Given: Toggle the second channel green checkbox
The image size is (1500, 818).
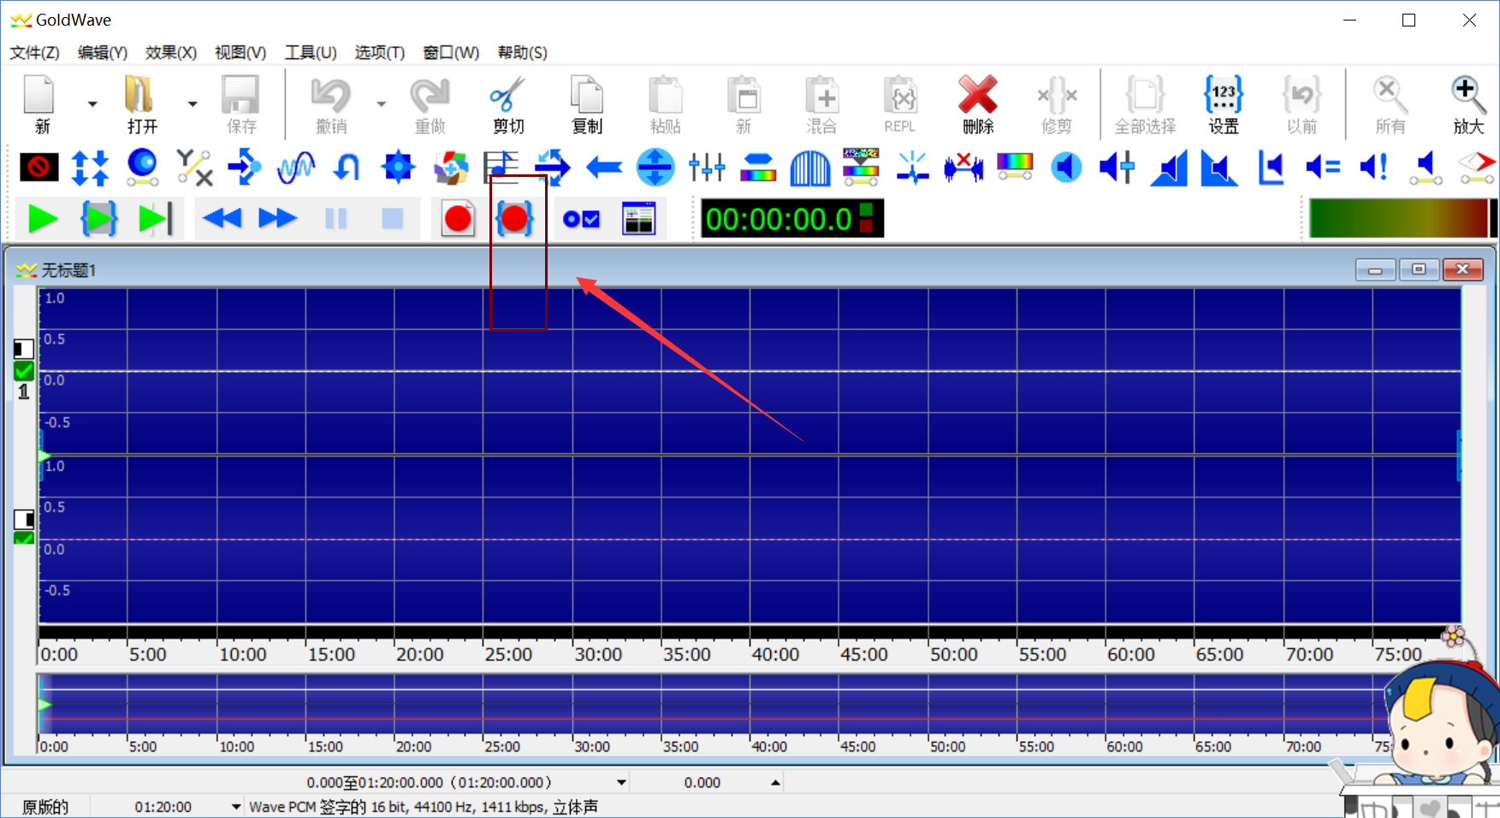Looking at the screenshot, I should click(x=24, y=538).
